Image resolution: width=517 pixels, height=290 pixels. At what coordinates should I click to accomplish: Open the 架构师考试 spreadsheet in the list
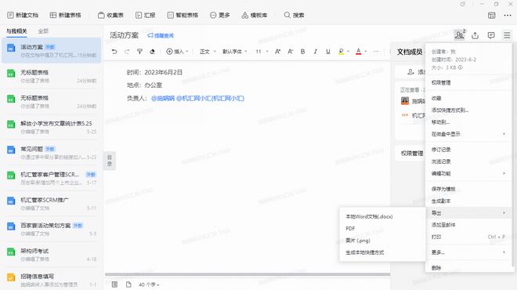(52, 255)
